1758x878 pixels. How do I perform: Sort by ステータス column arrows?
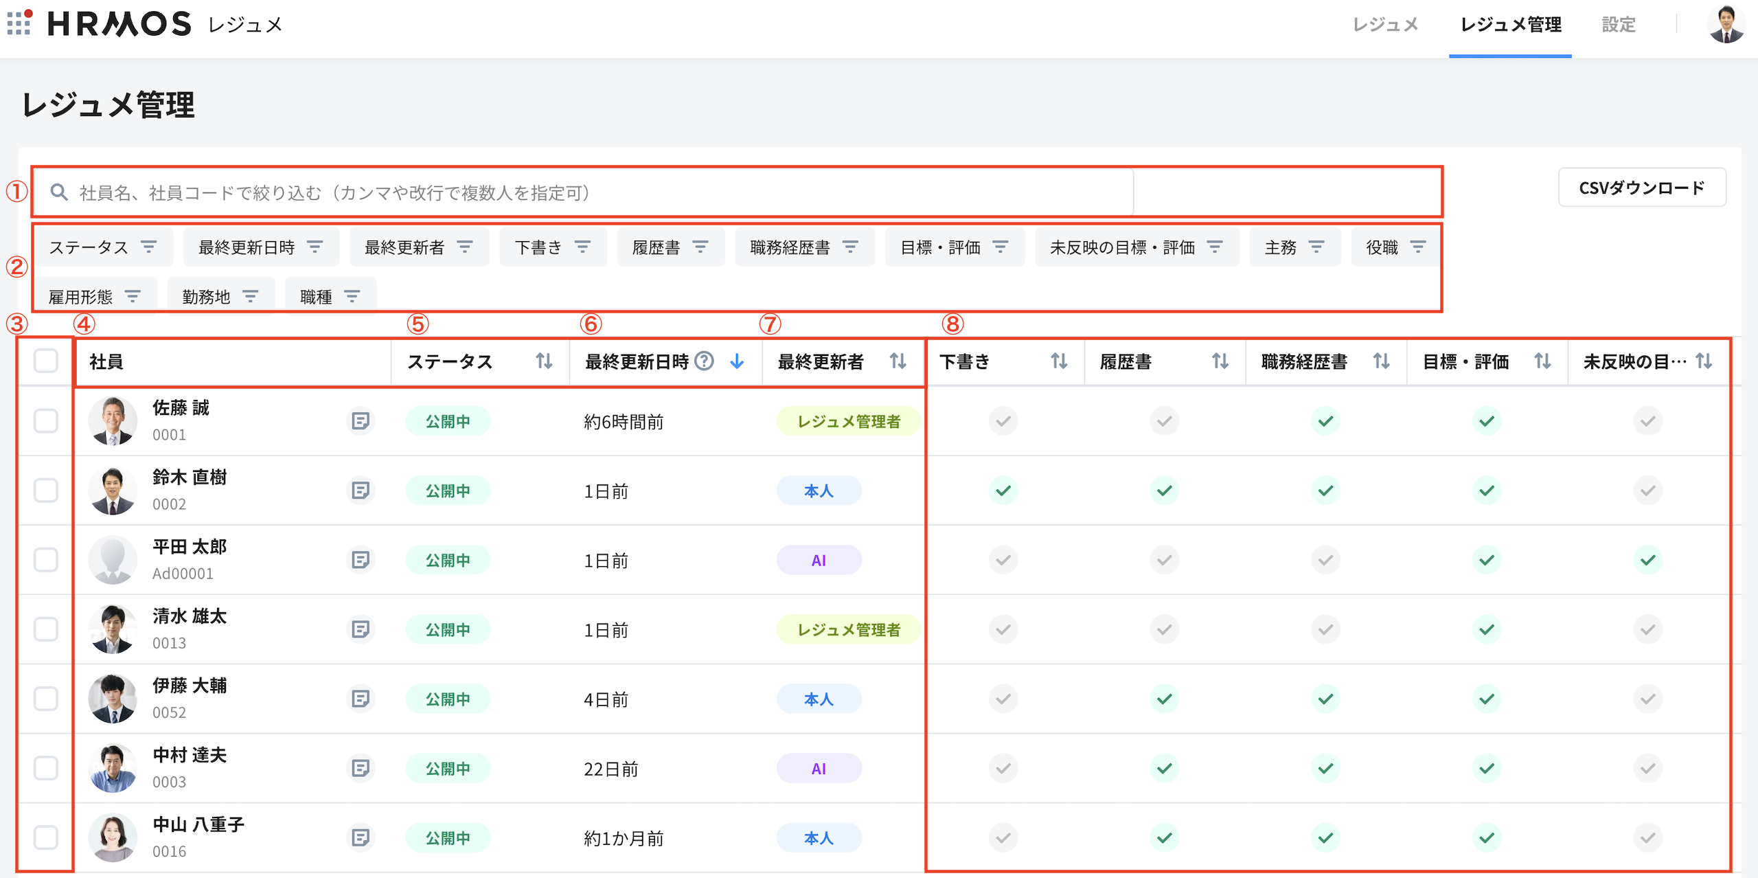pyautogui.click(x=544, y=361)
